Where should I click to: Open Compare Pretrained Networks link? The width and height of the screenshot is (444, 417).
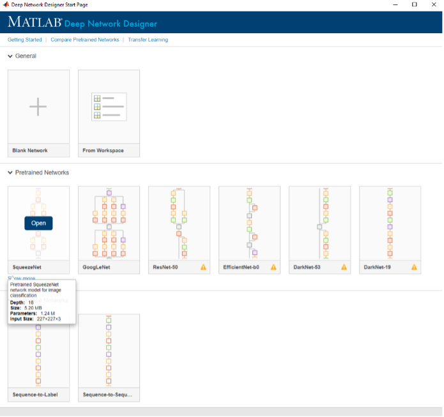click(85, 40)
